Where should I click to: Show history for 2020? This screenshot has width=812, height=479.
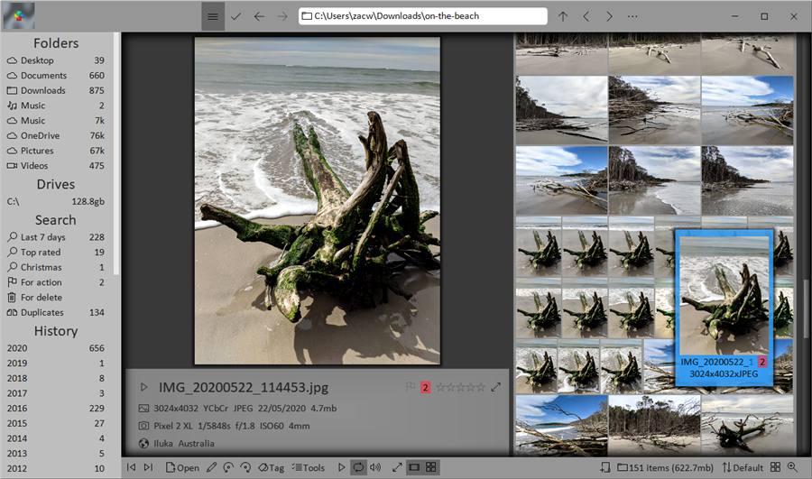click(55, 348)
